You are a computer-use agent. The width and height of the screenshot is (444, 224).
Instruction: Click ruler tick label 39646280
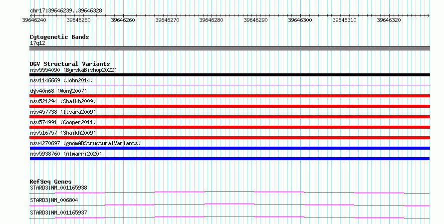pos(211,20)
